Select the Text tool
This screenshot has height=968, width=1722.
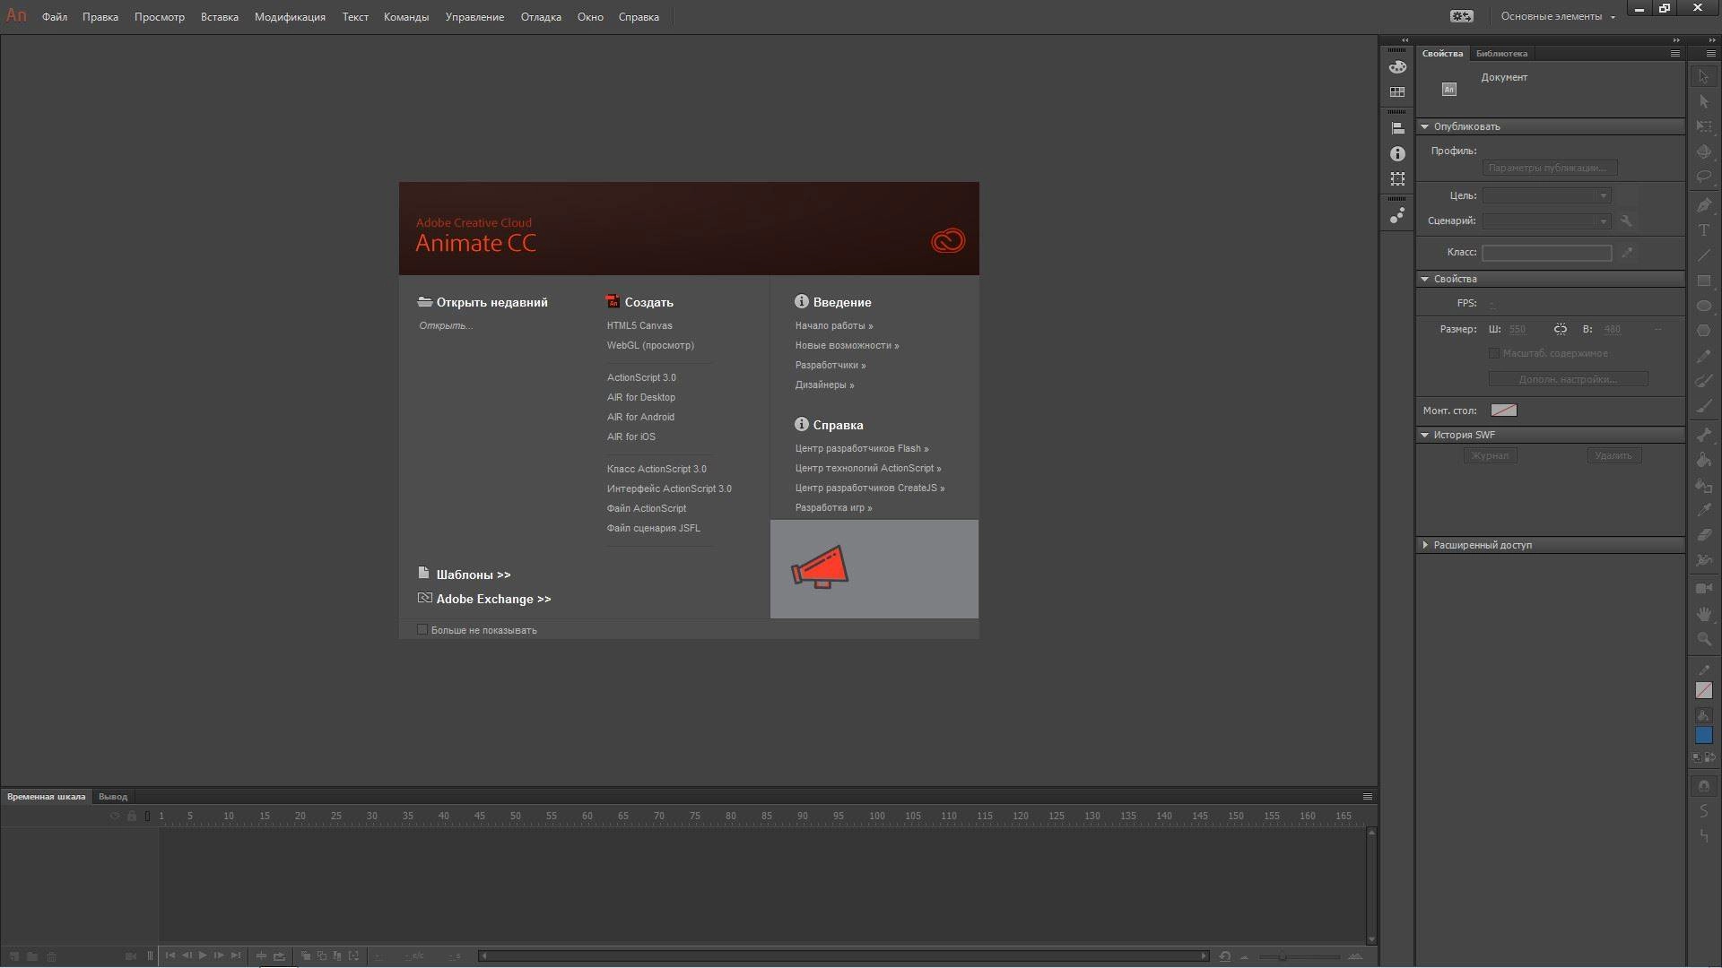1704,230
